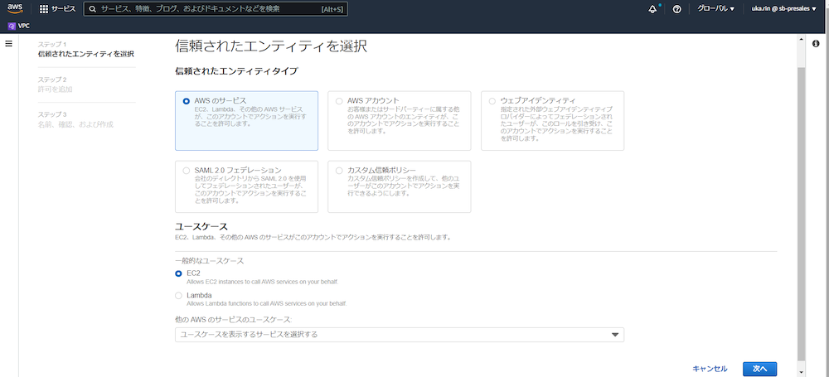Click the AWS logo home icon

[15, 9]
